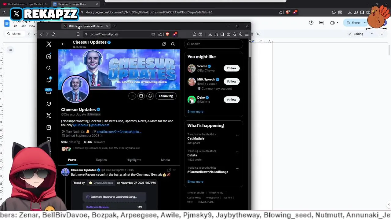Click Grok icon in profile header
The height and width of the screenshot is (220, 391).
coord(164,44)
